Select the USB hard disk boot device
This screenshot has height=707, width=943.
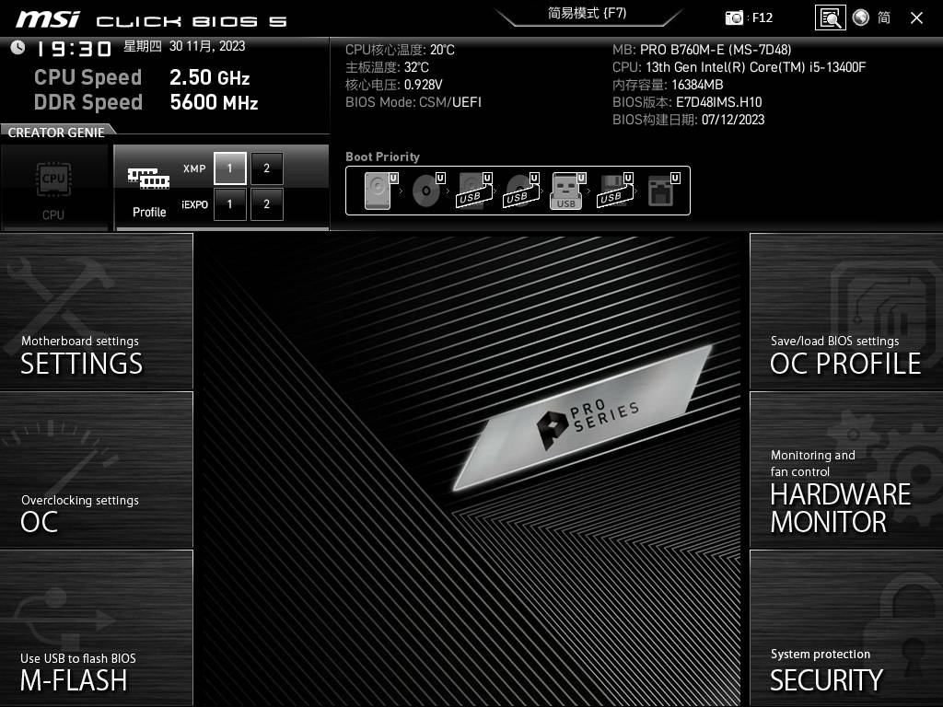pos(475,191)
